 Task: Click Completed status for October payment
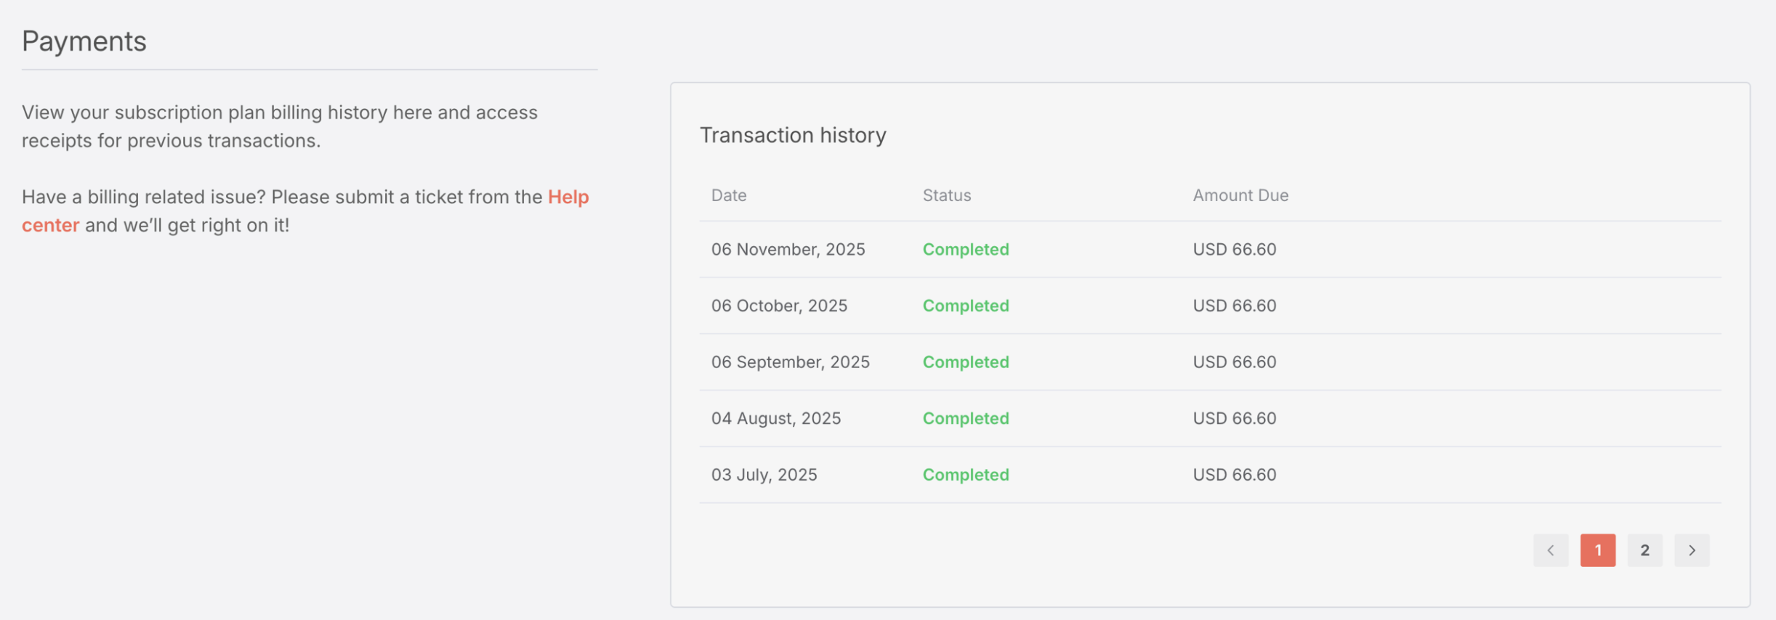[x=965, y=306]
